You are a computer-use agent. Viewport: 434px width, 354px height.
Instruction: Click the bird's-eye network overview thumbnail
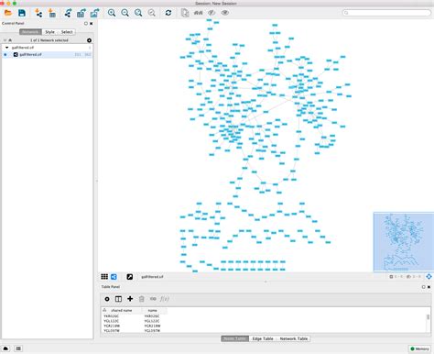(x=404, y=242)
